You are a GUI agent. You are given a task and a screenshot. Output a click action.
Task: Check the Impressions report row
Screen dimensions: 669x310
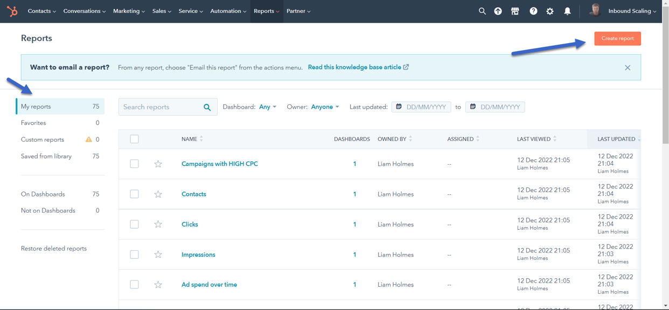tap(134, 255)
